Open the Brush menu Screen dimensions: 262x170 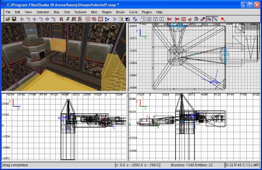point(120,12)
